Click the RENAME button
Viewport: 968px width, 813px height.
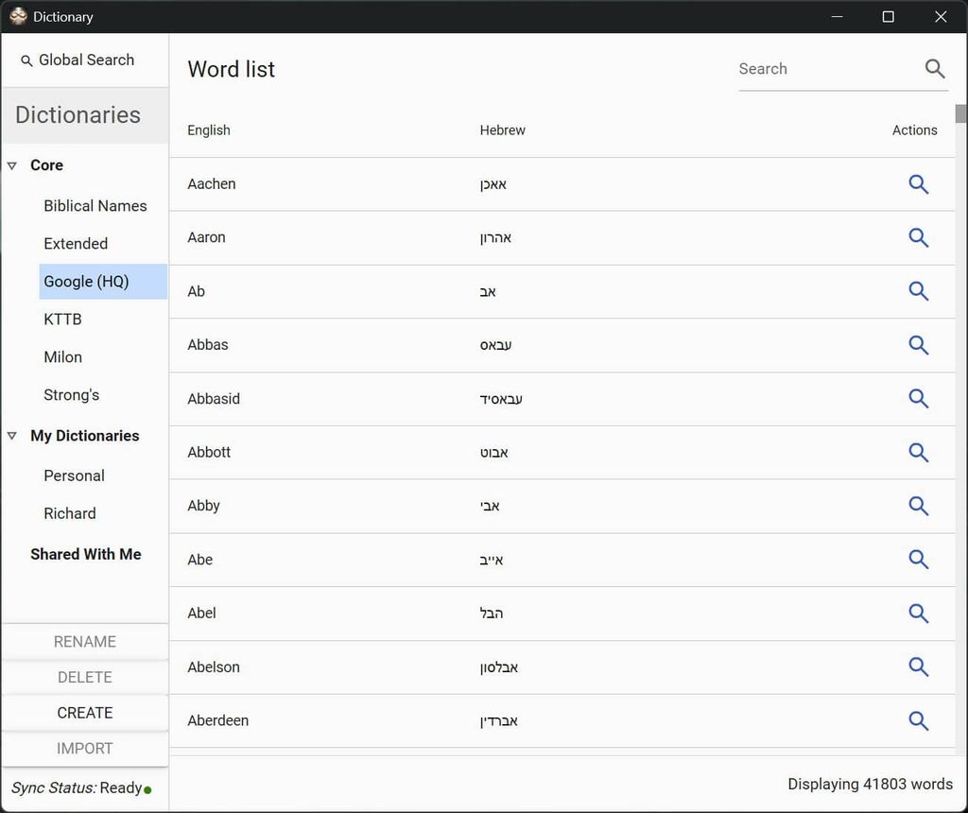tap(85, 642)
